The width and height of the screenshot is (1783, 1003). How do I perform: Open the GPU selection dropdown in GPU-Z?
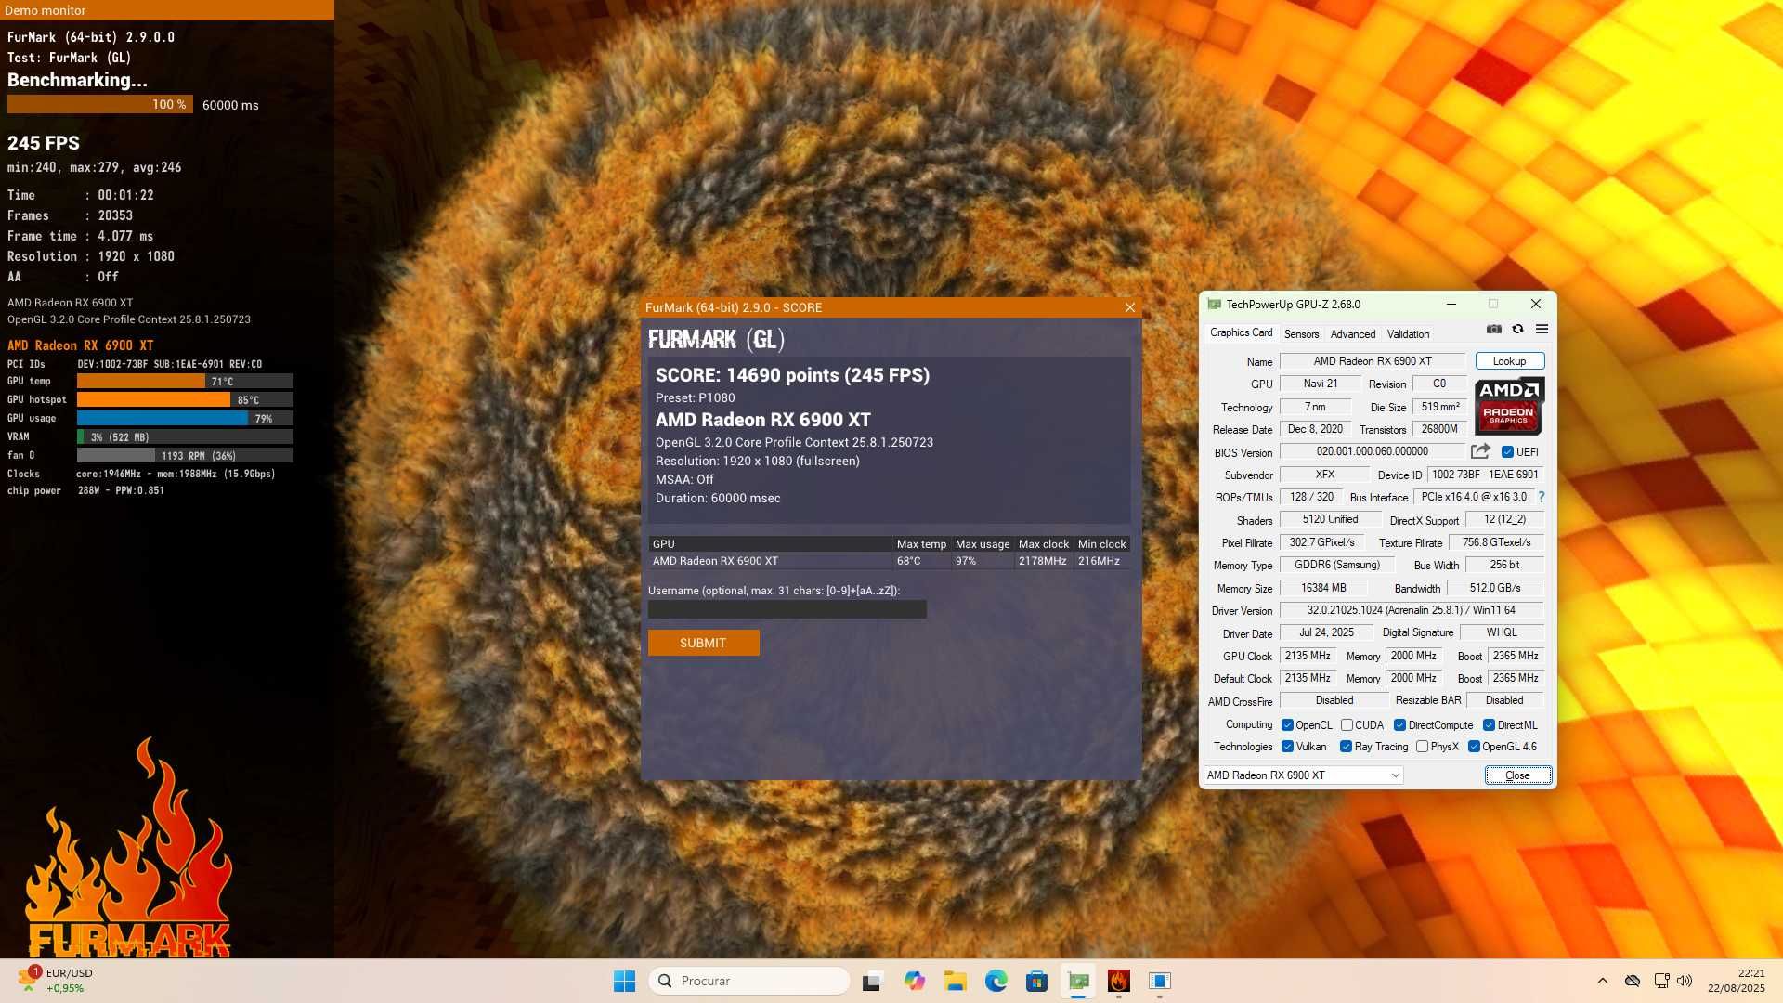pos(1303,775)
